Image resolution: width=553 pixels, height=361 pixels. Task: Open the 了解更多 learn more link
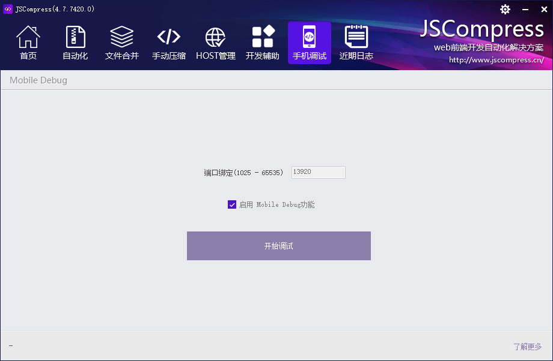pos(527,347)
